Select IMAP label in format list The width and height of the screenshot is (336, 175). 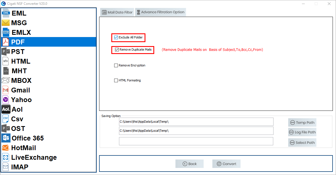pyautogui.click(x=20, y=167)
